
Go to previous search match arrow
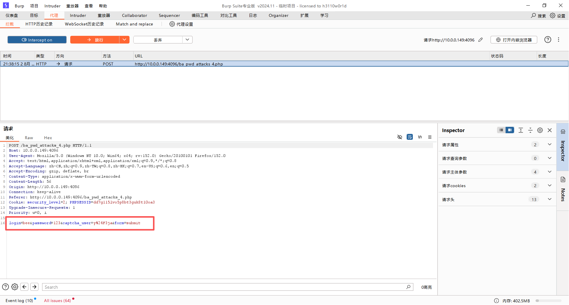click(25, 287)
